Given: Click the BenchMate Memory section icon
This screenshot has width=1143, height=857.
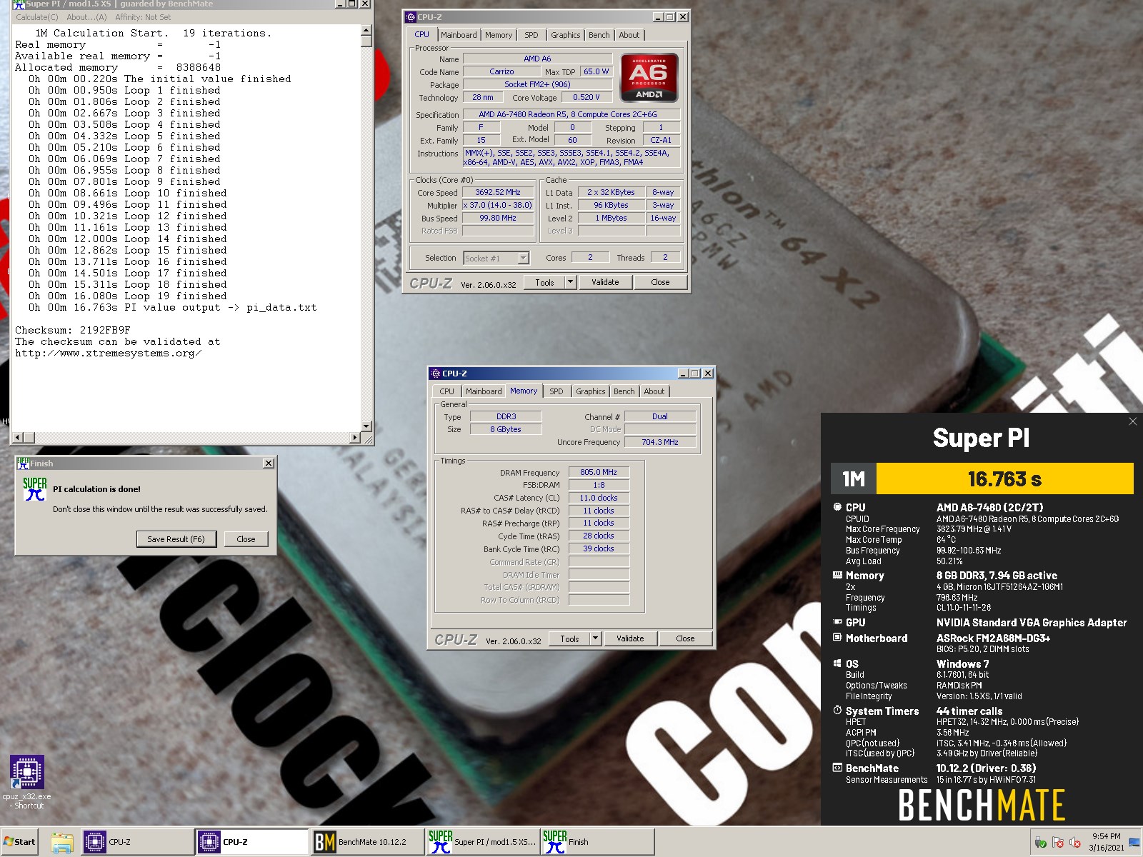Looking at the screenshot, I should (x=837, y=575).
